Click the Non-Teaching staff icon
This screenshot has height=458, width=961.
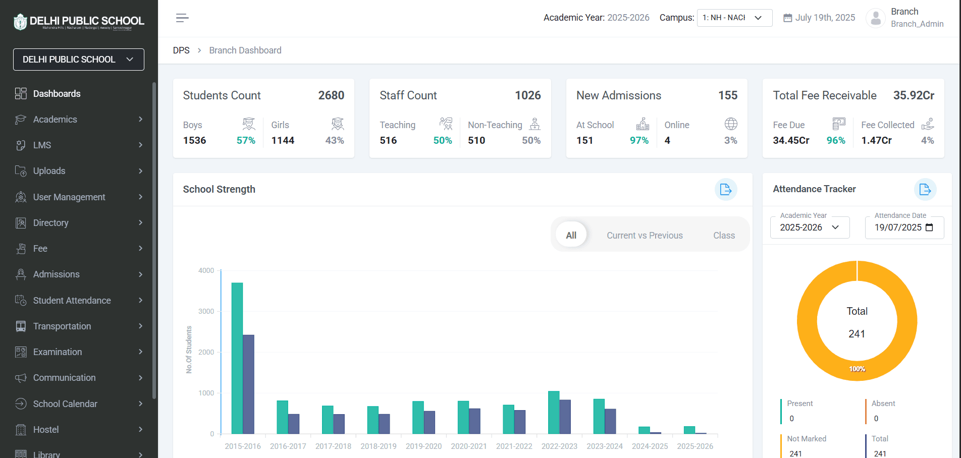535,124
